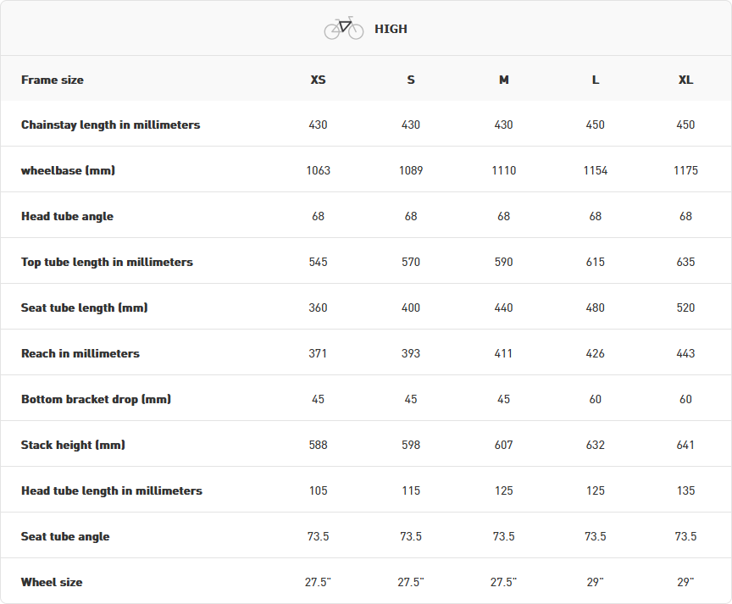Select the Head tube angle label
The width and height of the screenshot is (732, 604).
click(x=67, y=216)
